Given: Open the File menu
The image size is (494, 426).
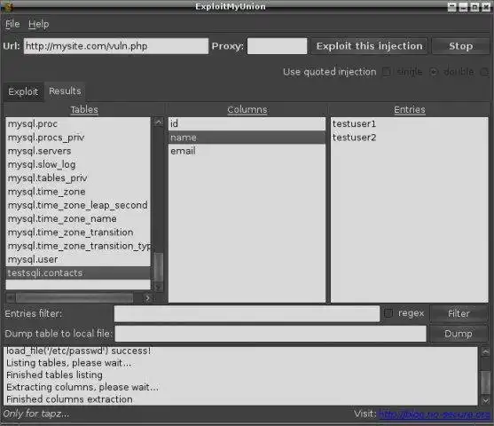Looking at the screenshot, I should [12, 24].
